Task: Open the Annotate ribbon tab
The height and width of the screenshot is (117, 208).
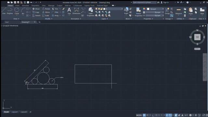Action: pyautogui.click(x=25, y=6)
